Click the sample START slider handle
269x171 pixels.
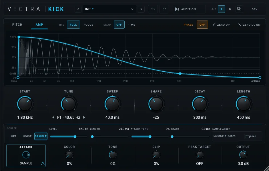(172, 136)
